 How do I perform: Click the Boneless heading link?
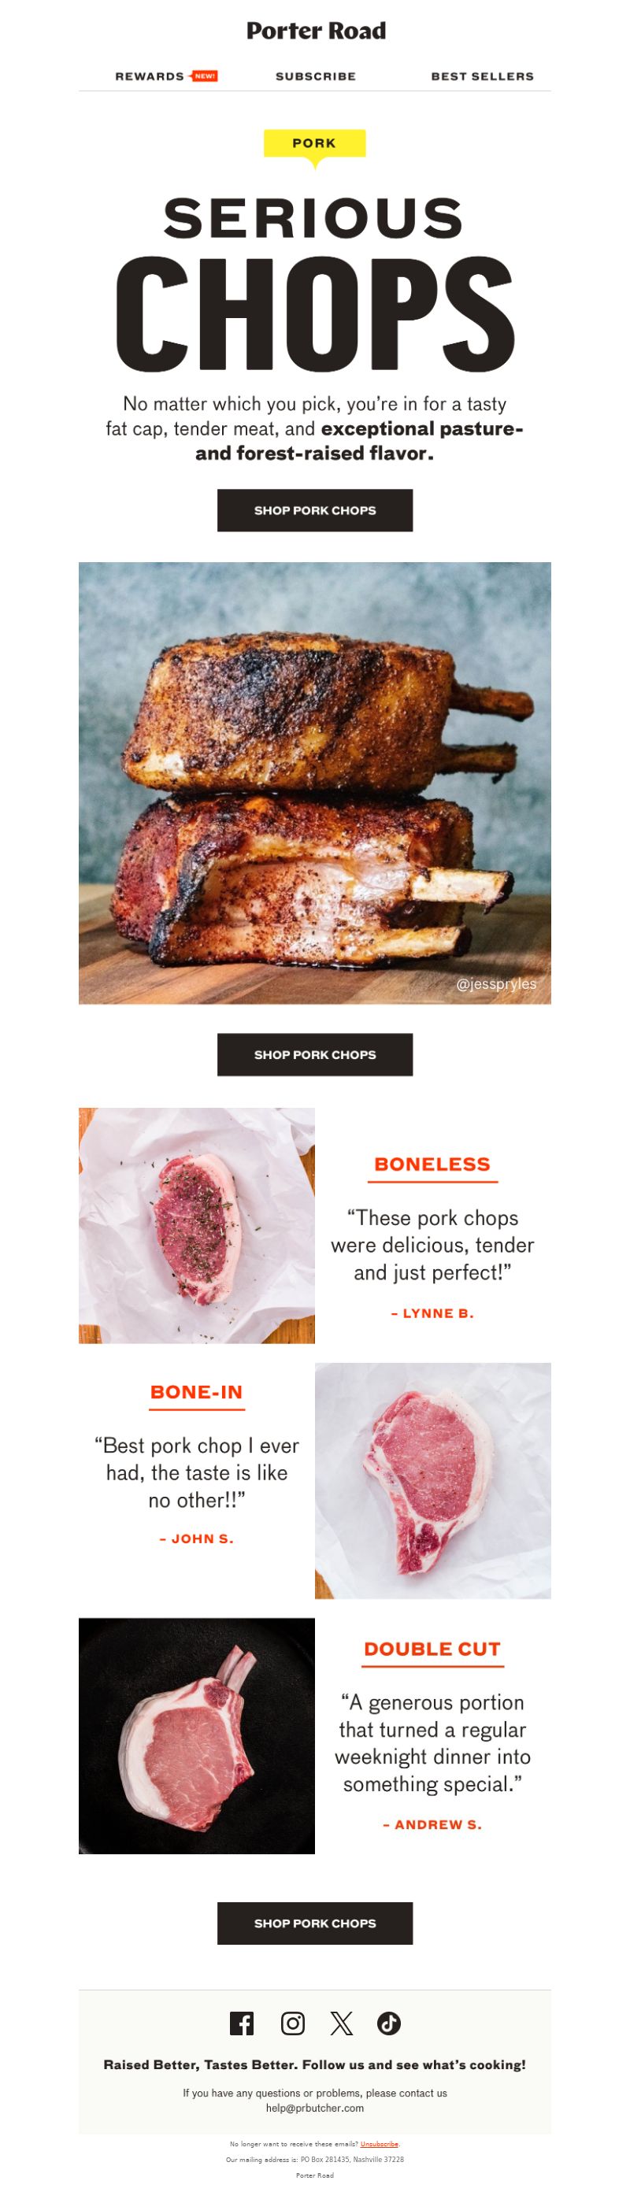pyautogui.click(x=432, y=1164)
